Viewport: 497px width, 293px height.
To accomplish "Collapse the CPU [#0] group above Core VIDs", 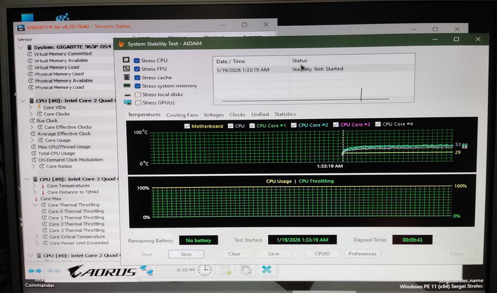I will pyautogui.click(x=23, y=101).
